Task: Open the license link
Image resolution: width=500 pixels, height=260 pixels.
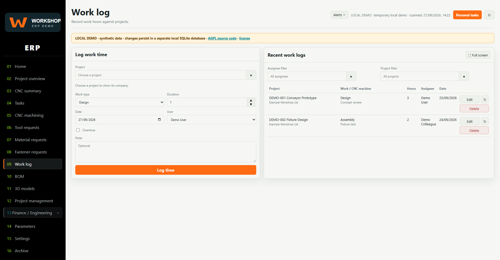Action: 245,38
